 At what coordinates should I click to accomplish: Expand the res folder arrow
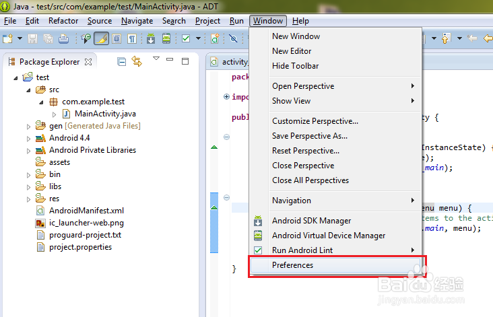click(x=28, y=199)
